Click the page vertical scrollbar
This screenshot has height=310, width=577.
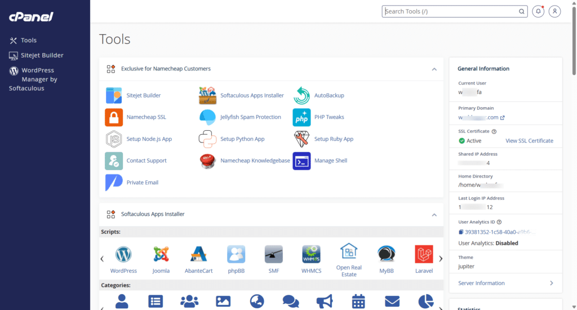tap(574, 41)
